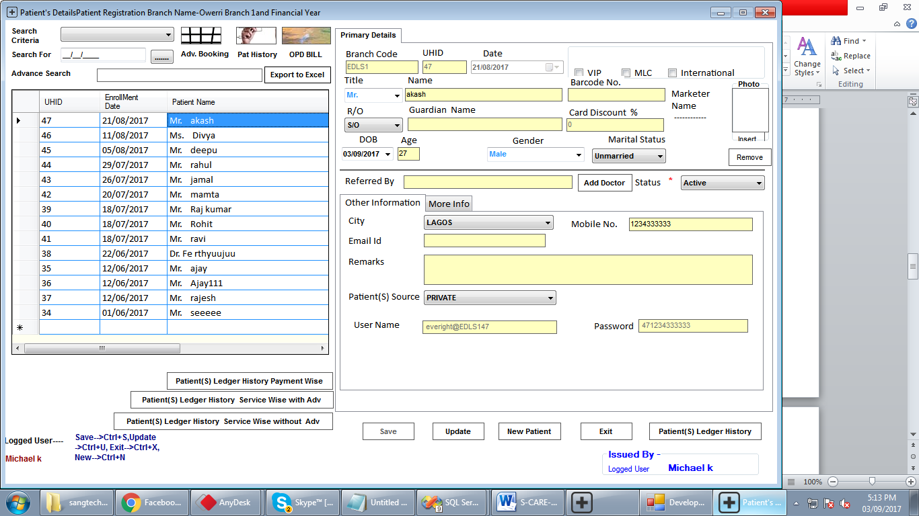Click Word zoom out minus button
This screenshot has width=919, height=516.
(x=833, y=482)
